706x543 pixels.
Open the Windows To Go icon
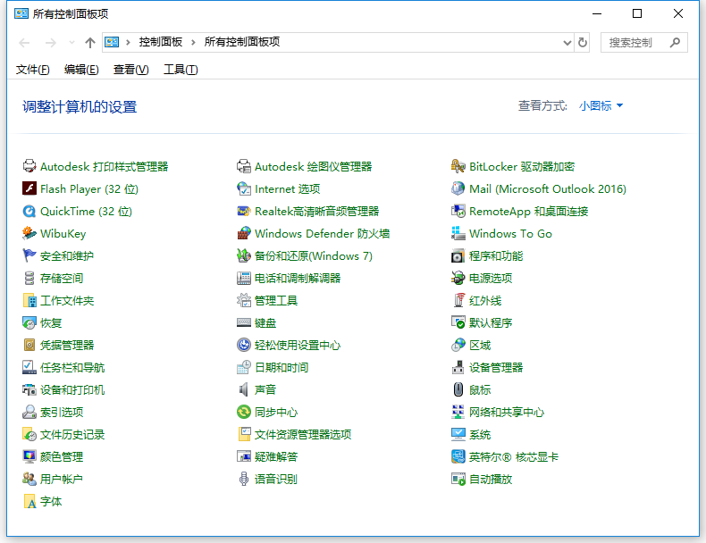click(x=458, y=233)
